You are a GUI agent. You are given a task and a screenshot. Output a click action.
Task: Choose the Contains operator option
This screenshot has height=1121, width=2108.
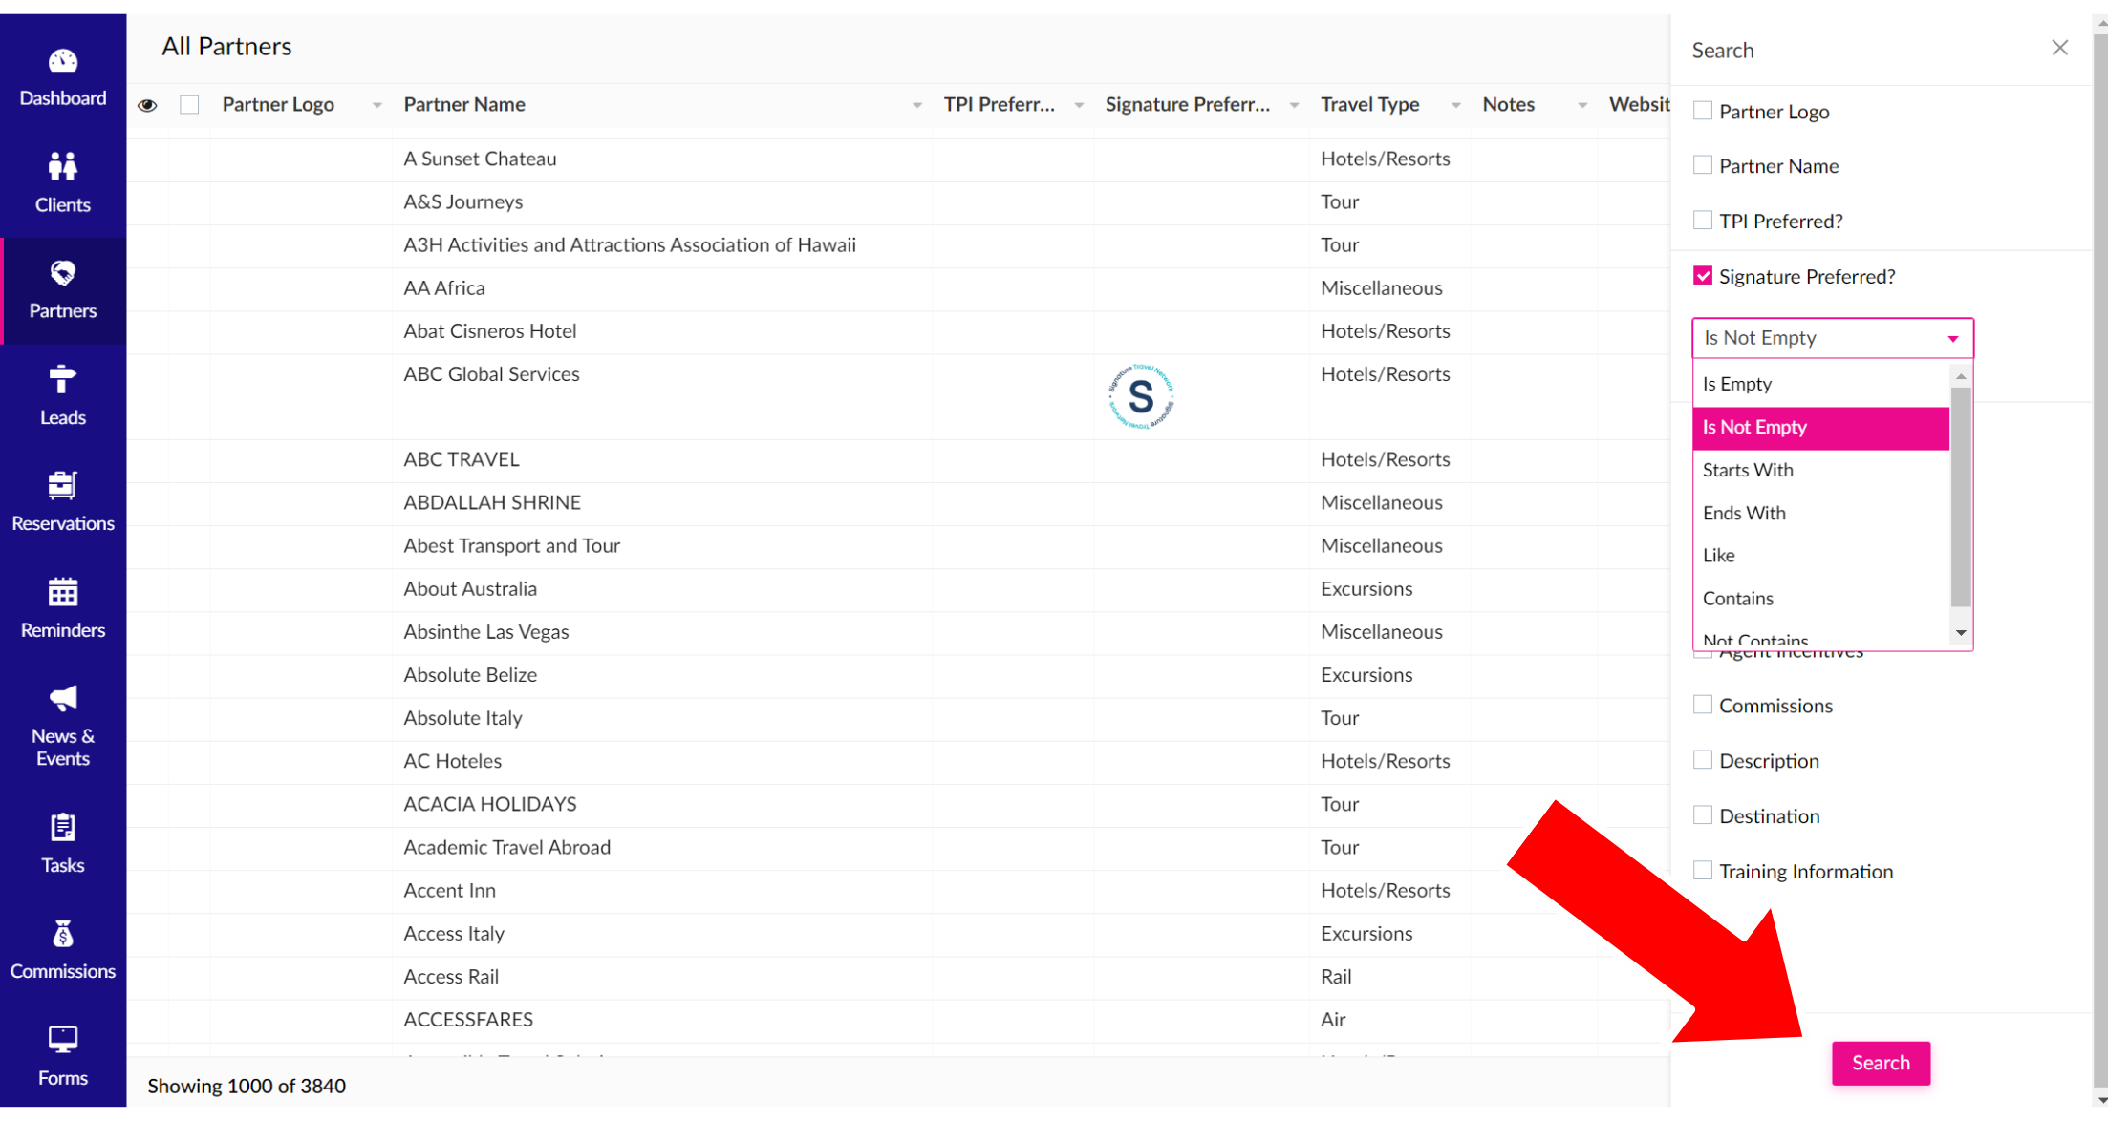tap(1737, 599)
